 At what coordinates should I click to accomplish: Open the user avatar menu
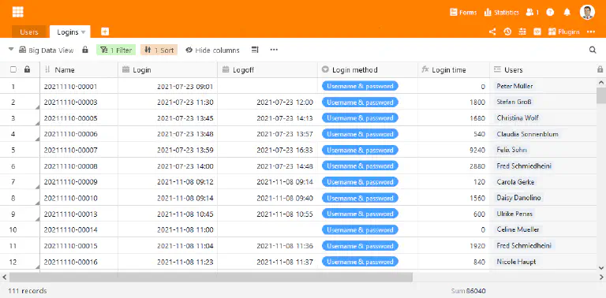pos(587,13)
